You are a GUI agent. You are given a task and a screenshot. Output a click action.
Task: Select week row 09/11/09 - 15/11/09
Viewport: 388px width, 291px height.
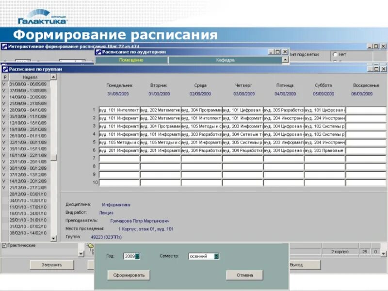tap(28, 149)
